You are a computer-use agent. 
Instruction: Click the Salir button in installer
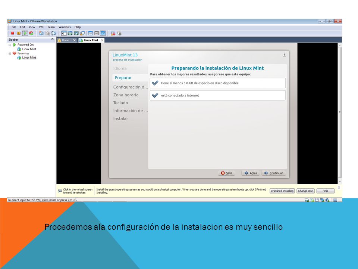226,173
